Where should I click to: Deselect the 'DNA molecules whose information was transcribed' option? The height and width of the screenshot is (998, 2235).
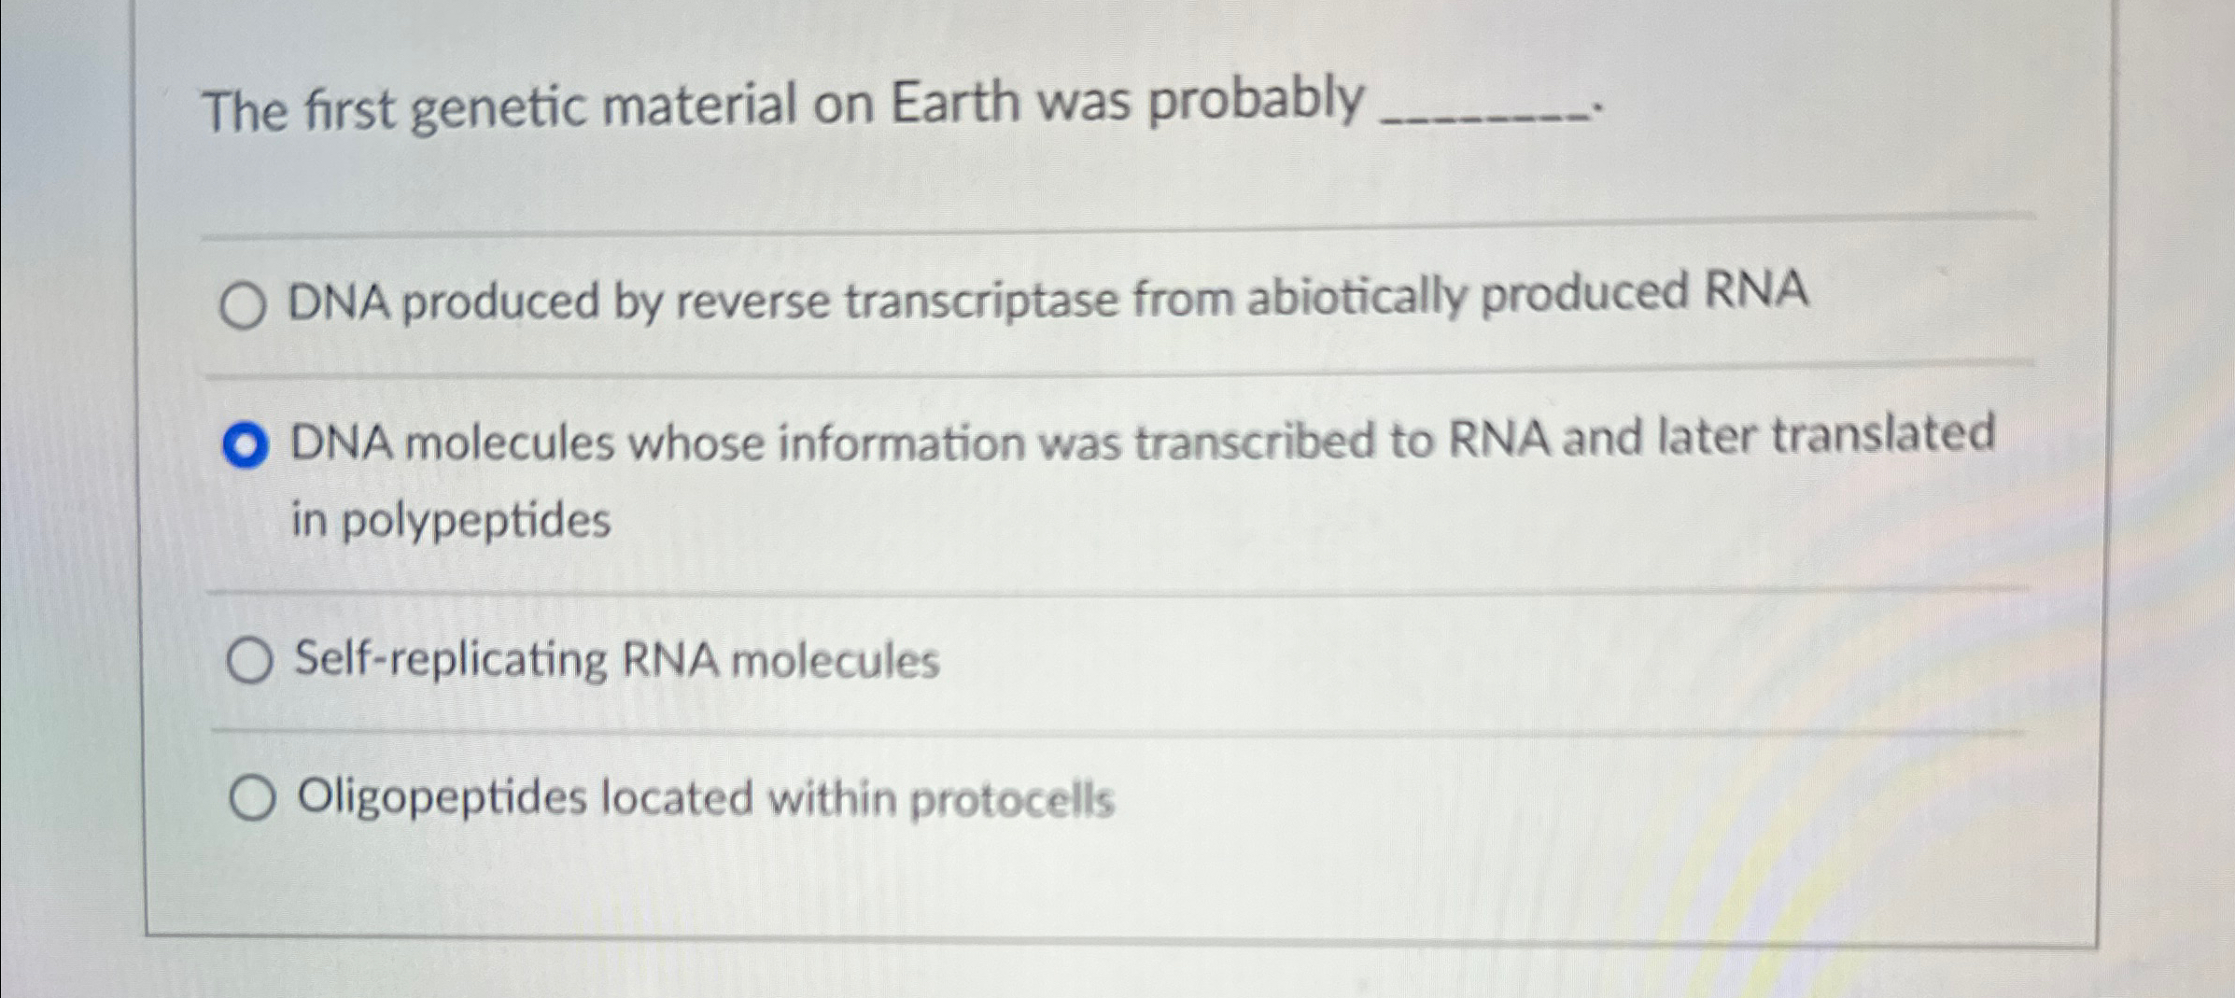pyautogui.click(x=246, y=444)
